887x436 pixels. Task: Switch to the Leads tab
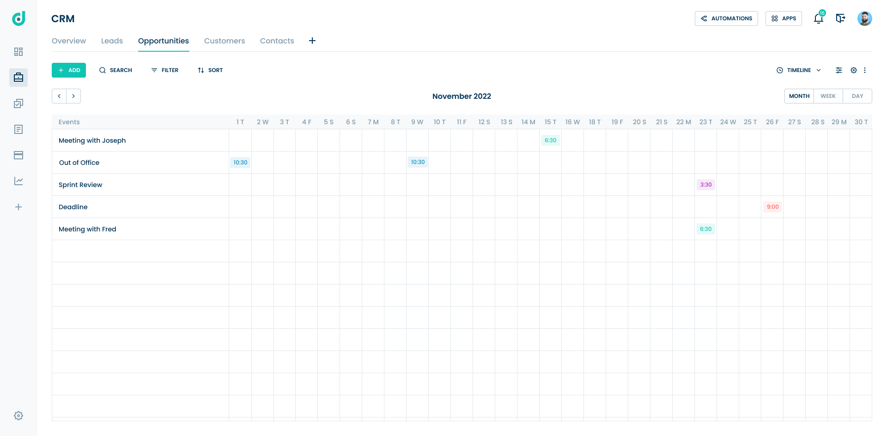(x=112, y=41)
